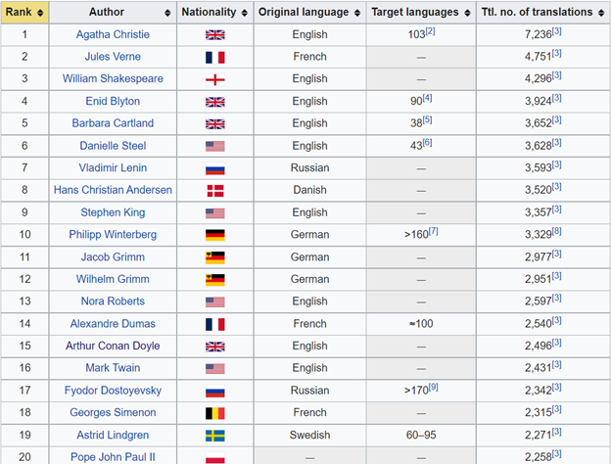Click the Russian flag in Dostoyevsky row
The width and height of the screenshot is (611, 464).
tap(215, 392)
